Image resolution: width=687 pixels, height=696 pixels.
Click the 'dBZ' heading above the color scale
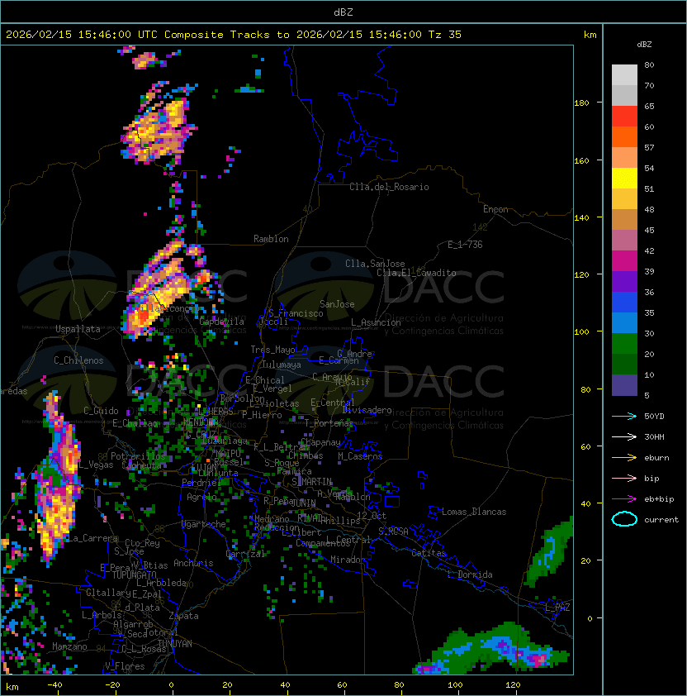(x=644, y=45)
